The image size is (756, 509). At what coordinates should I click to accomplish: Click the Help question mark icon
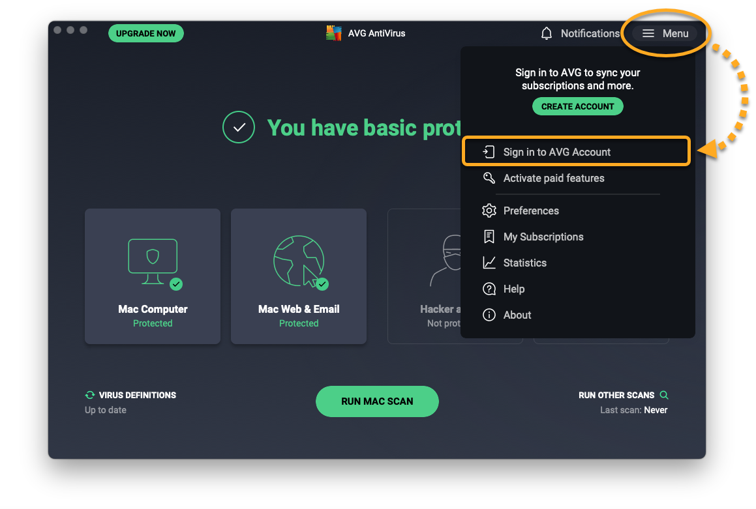[x=489, y=289]
